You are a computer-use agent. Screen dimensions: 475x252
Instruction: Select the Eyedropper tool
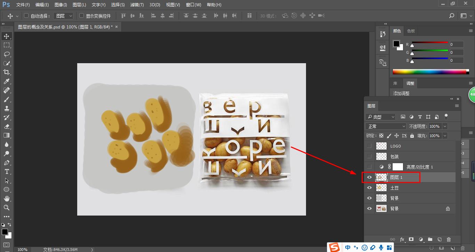coord(7,81)
